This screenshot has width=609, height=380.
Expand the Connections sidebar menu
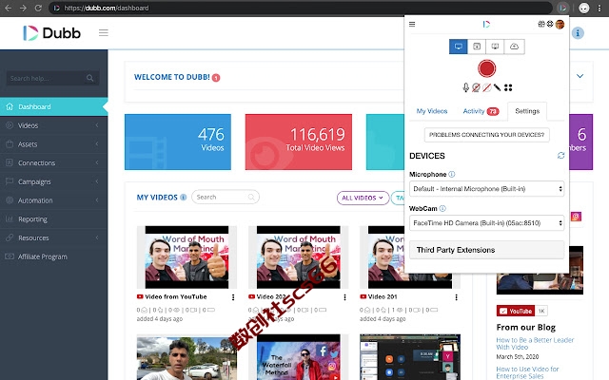[x=53, y=162]
